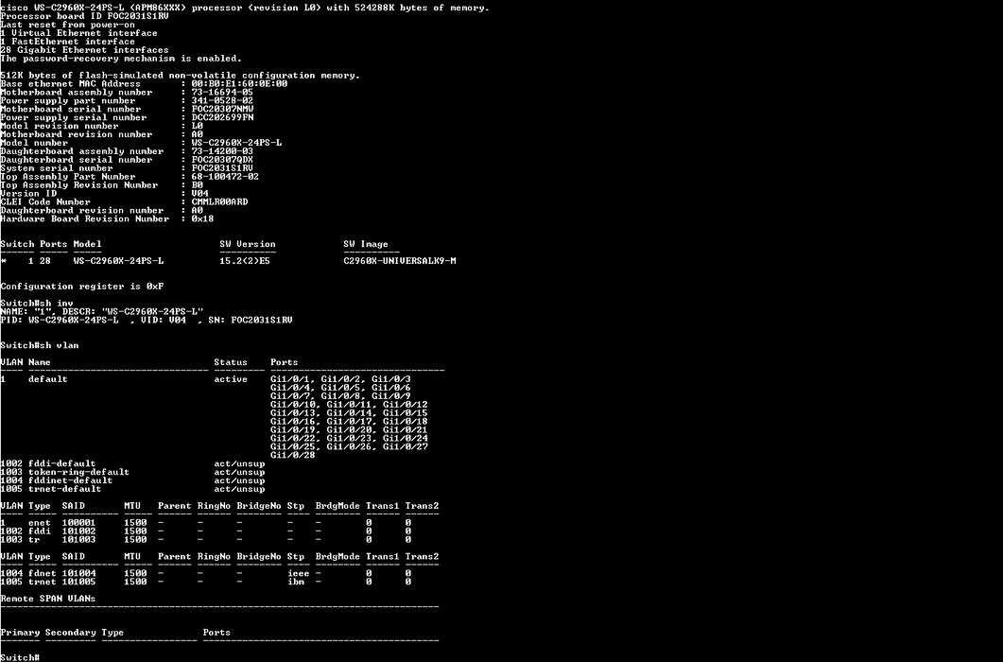Select the 'active' status of VLAN 1
Screen dimensions: 1003x662
(231, 379)
